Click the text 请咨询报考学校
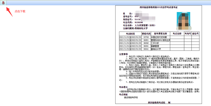Viewport: 211px width, 106px height. pos(131,98)
